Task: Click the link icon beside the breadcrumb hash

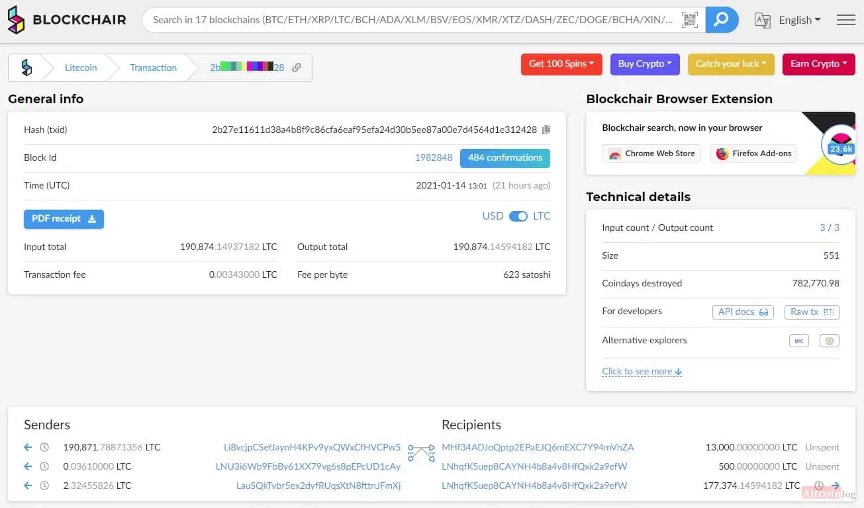Action: [x=297, y=67]
